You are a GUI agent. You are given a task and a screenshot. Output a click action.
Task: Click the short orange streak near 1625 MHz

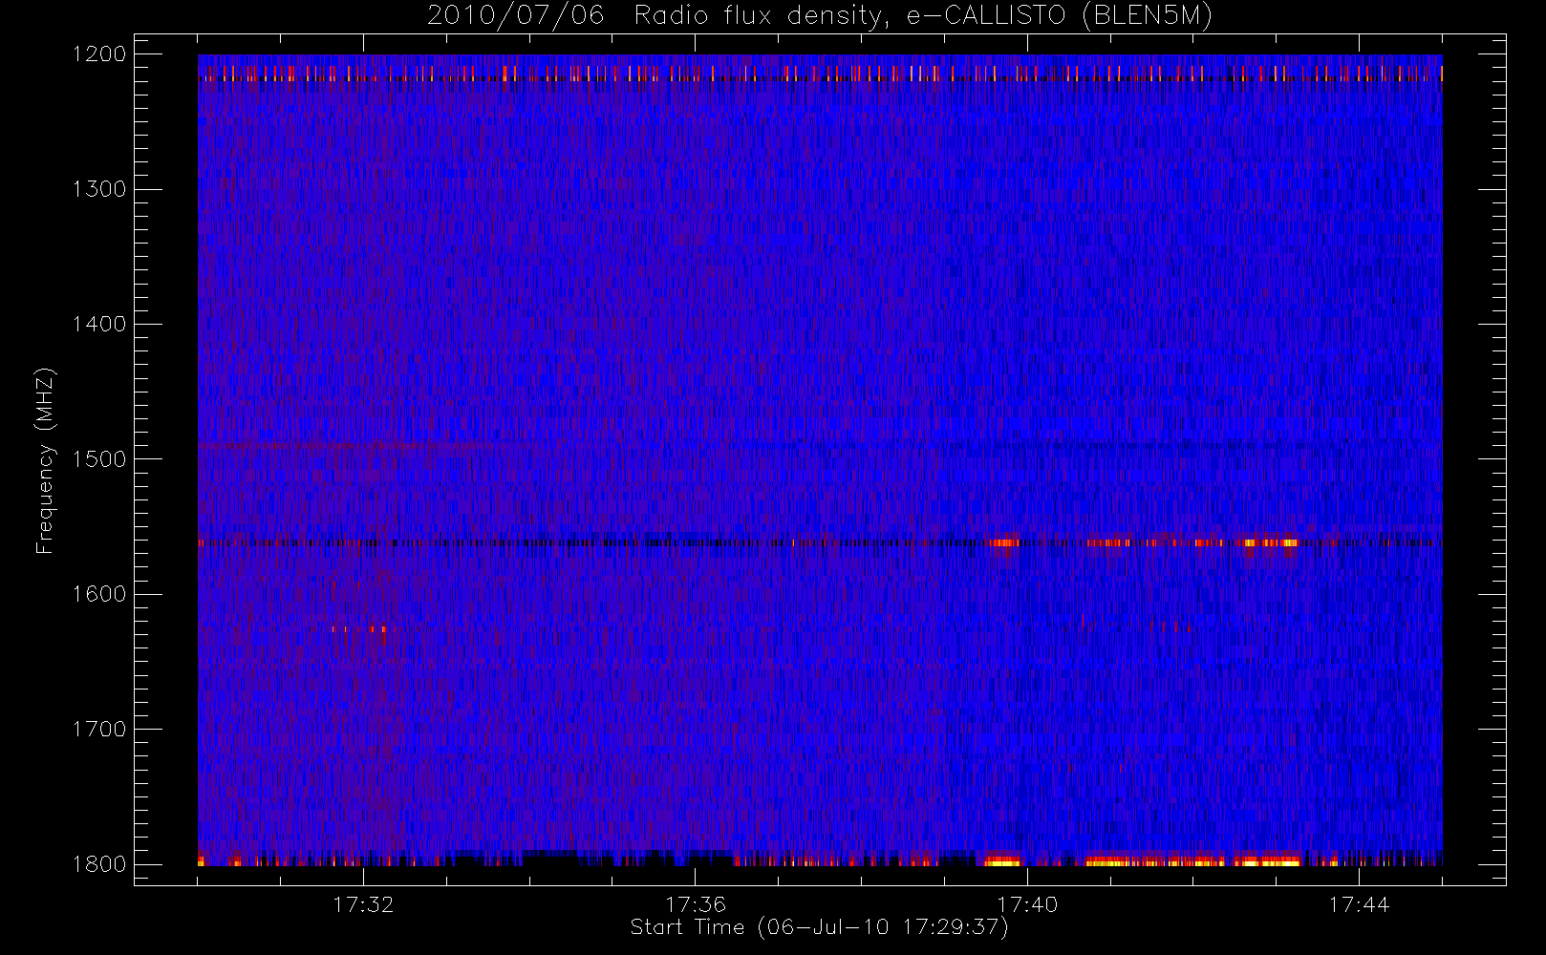click(x=359, y=628)
